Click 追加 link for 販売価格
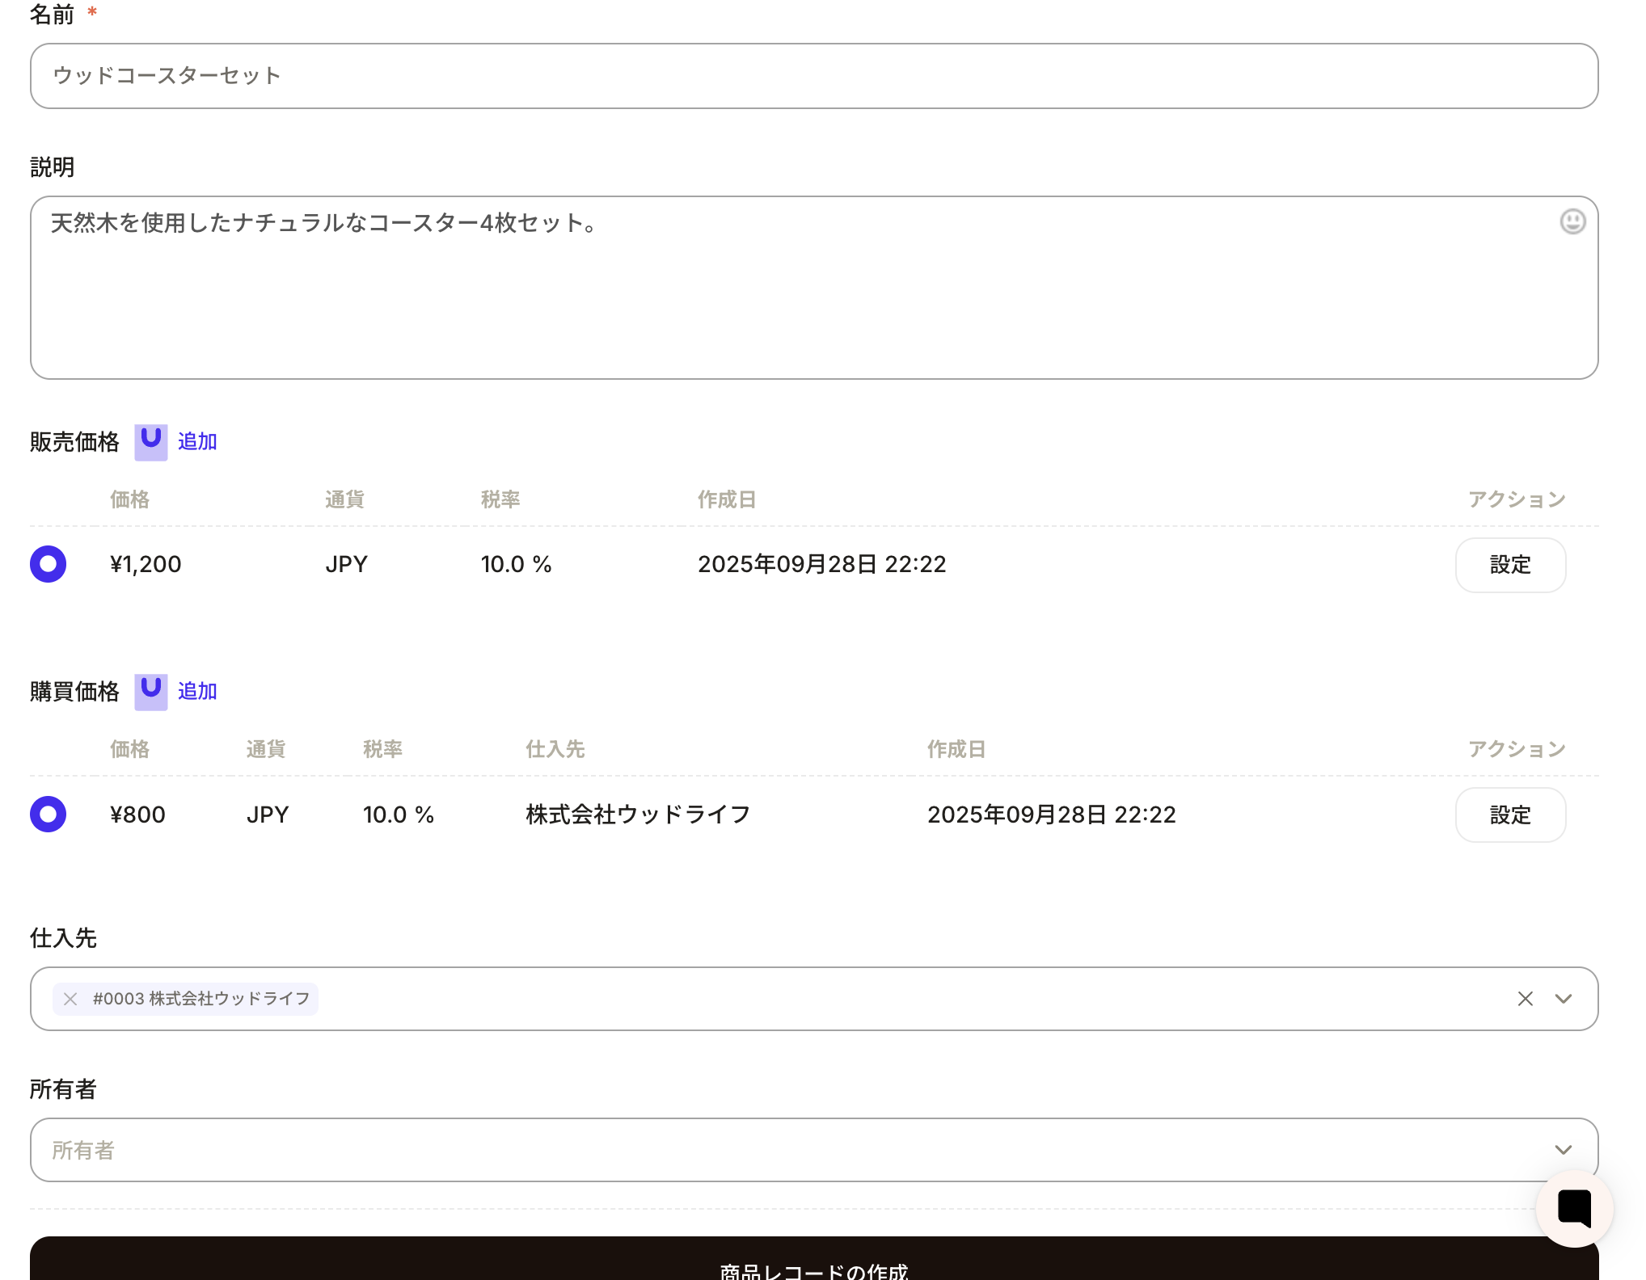 coord(197,441)
